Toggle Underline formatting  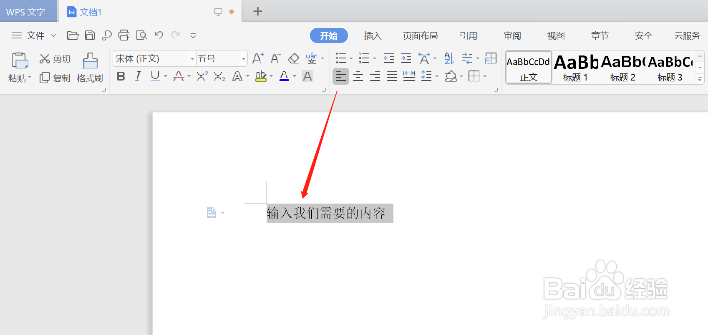click(155, 76)
